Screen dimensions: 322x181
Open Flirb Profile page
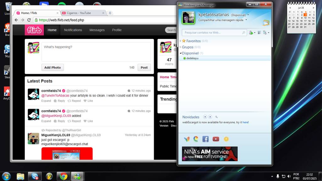point(117,30)
